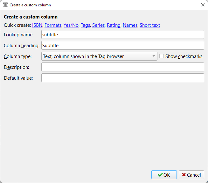Focus the Column heading text field
208x183 pixels.
122,46
